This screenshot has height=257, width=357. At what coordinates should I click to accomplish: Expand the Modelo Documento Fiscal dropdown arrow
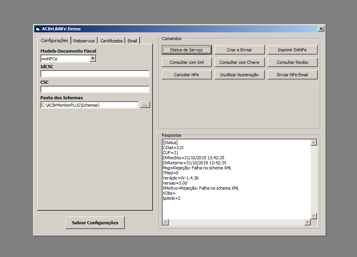93,59
